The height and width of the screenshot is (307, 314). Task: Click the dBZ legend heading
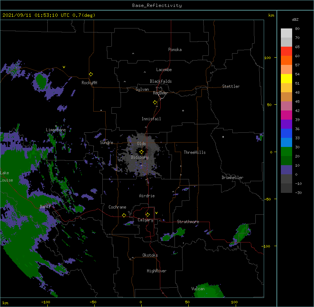coord(295,20)
